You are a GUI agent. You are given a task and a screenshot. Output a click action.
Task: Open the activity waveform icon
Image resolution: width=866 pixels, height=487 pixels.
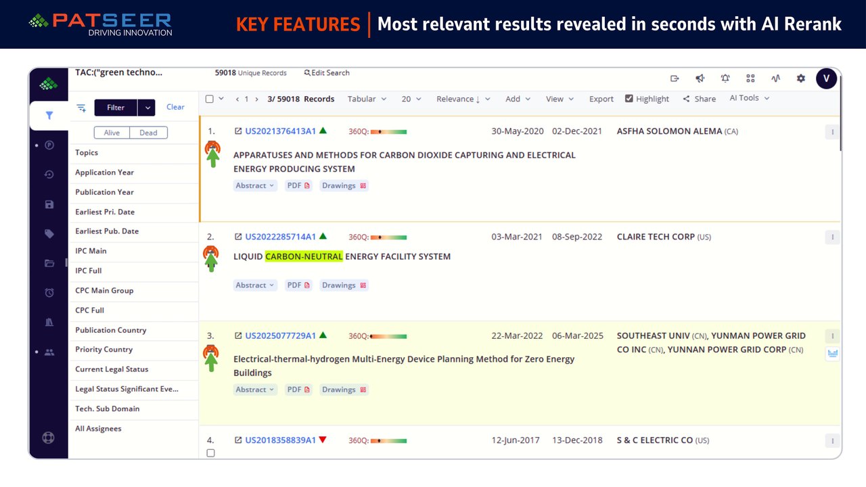click(775, 78)
